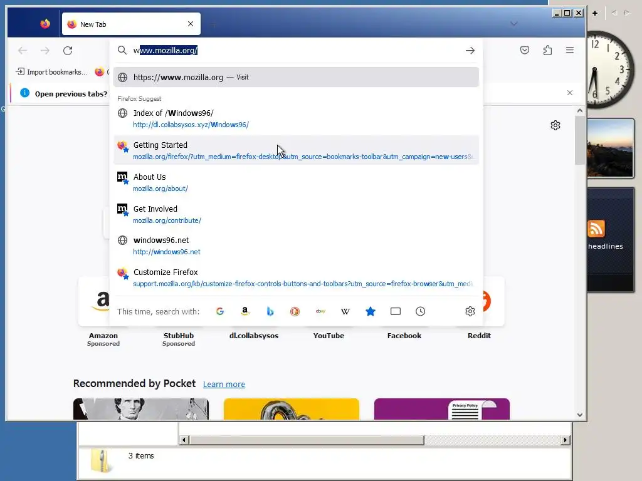Click the List all tabs chevron
The width and height of the screenshot is (642, 481).
coord(514,24)
